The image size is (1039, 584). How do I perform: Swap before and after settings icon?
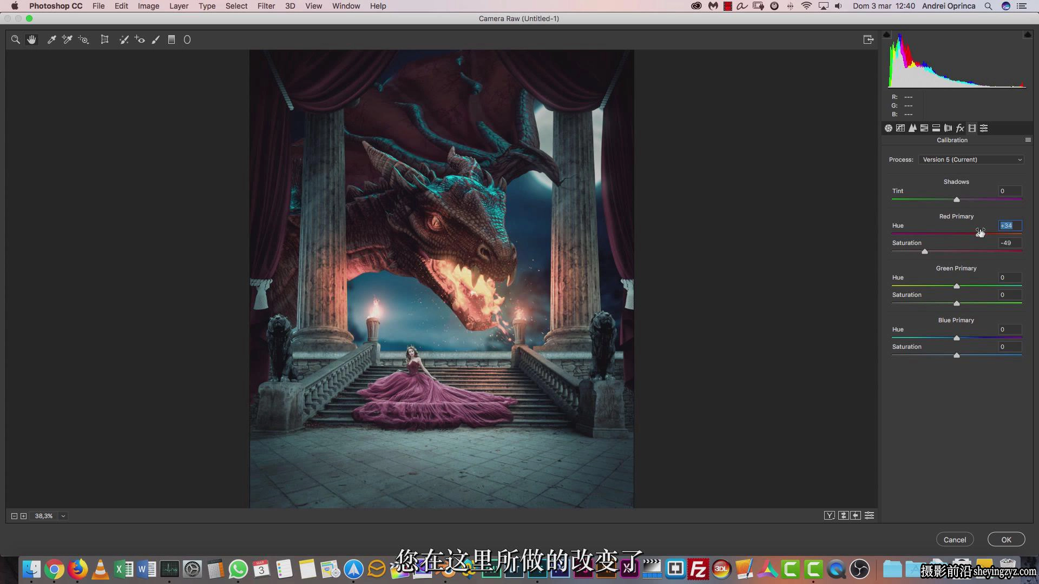pyautogui.click(x=843, y=515)
